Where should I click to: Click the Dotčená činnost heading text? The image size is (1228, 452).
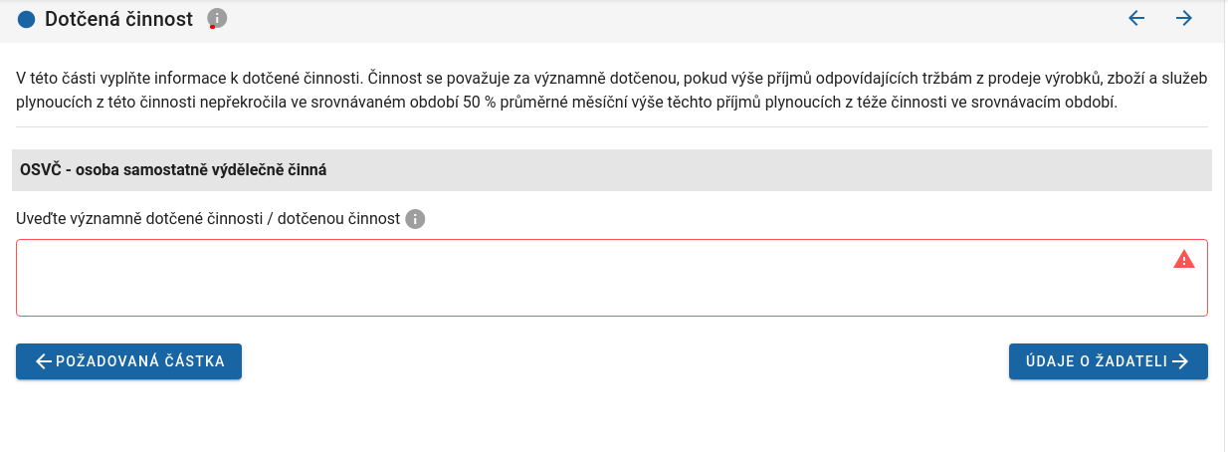pyautogui.click(x=118, y=19)
